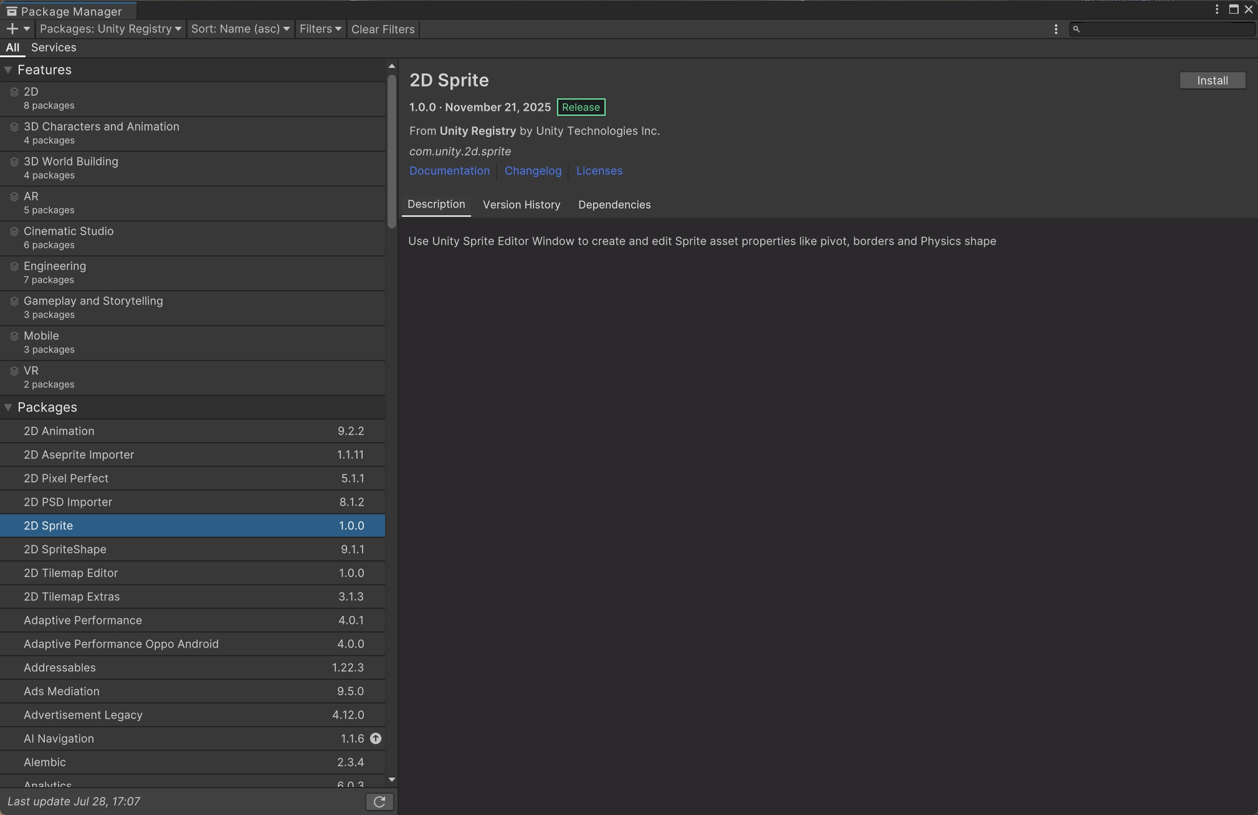Select the 2D Animation package
The height and width of the screenshot is (815, 1258).
click(193, 431)
